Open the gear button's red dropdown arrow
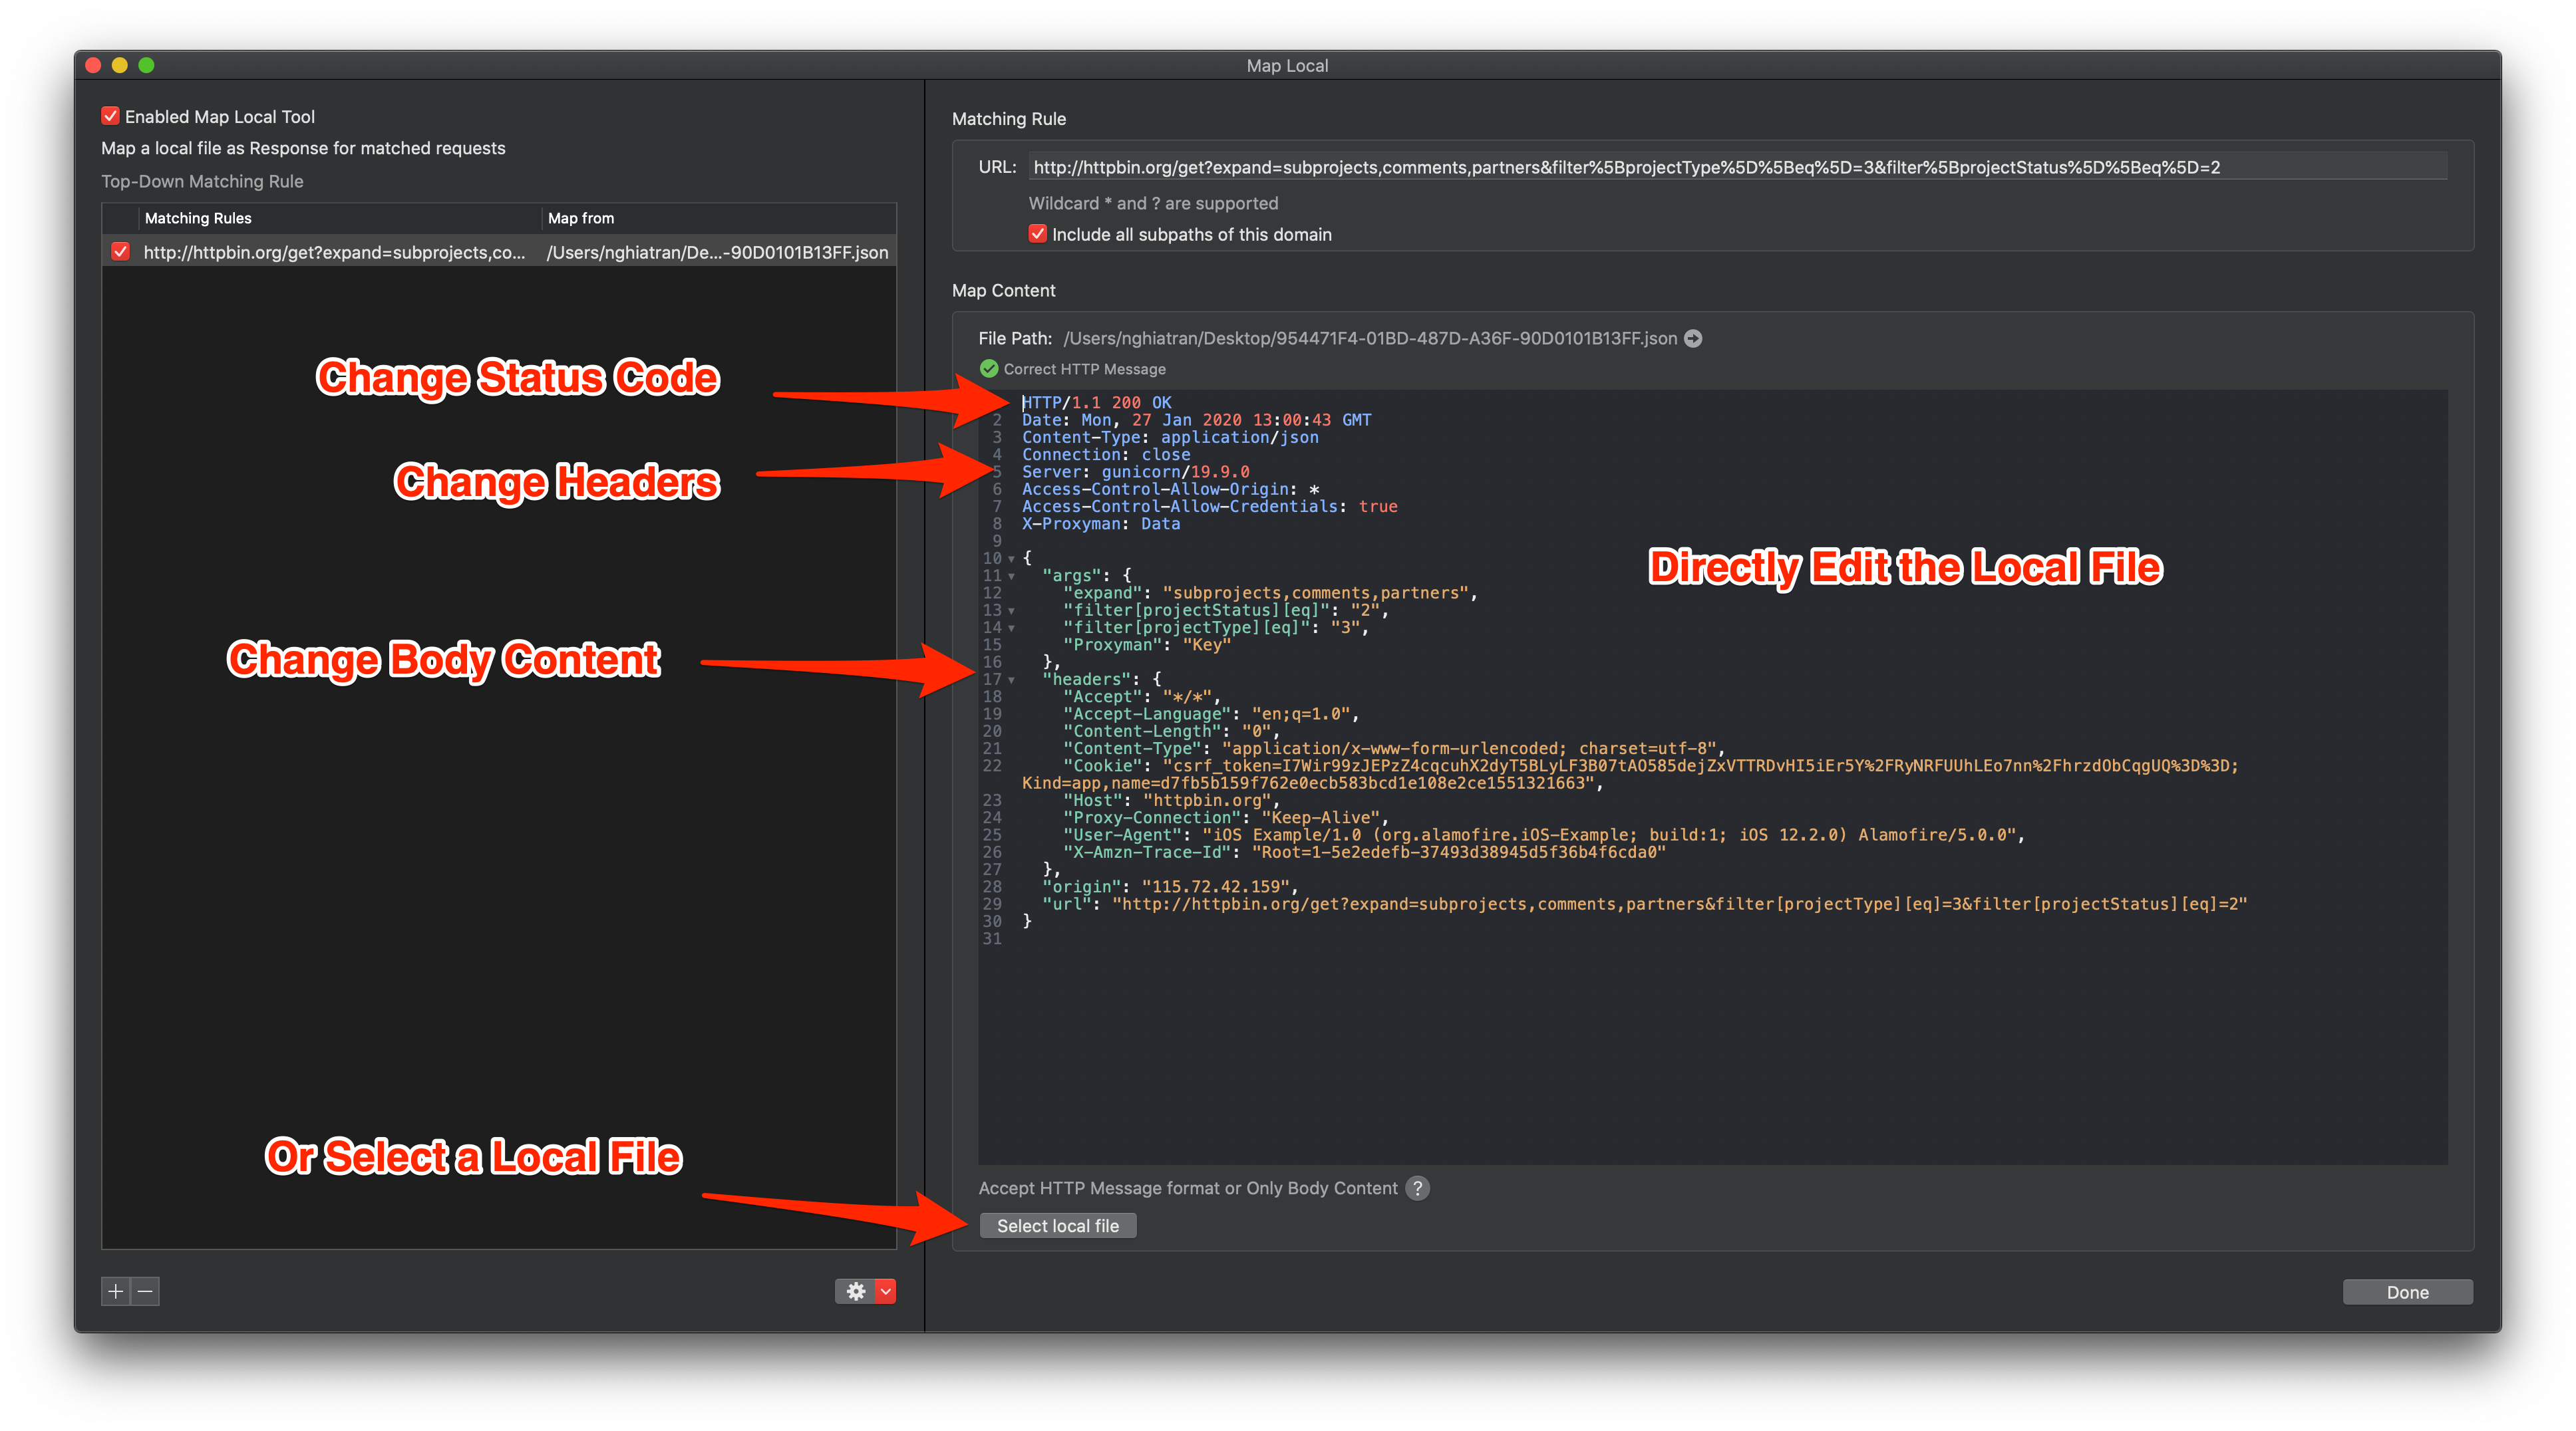Screen dimensions: 2576x1431 884,1291
